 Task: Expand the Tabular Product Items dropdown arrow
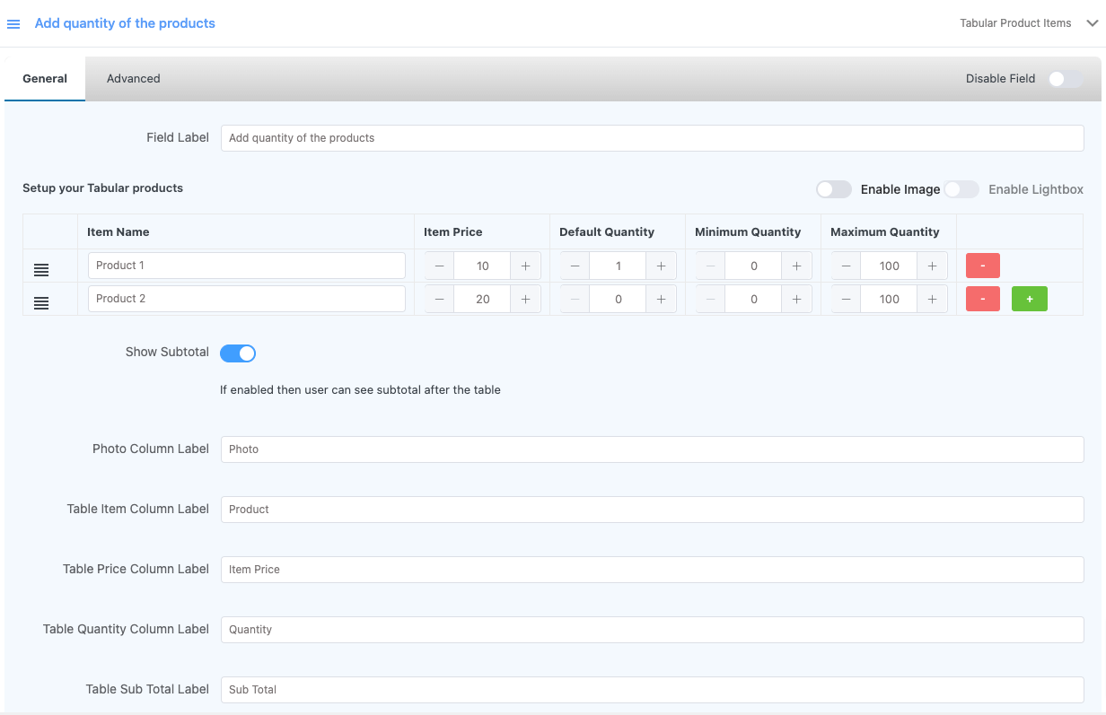click(1093, 23)
